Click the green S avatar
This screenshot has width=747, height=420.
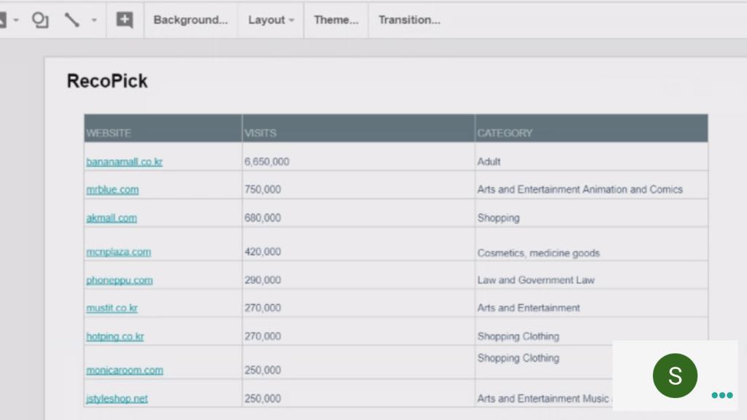(675, 376)
